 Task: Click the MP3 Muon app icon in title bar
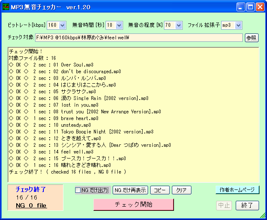pos(6,7)
